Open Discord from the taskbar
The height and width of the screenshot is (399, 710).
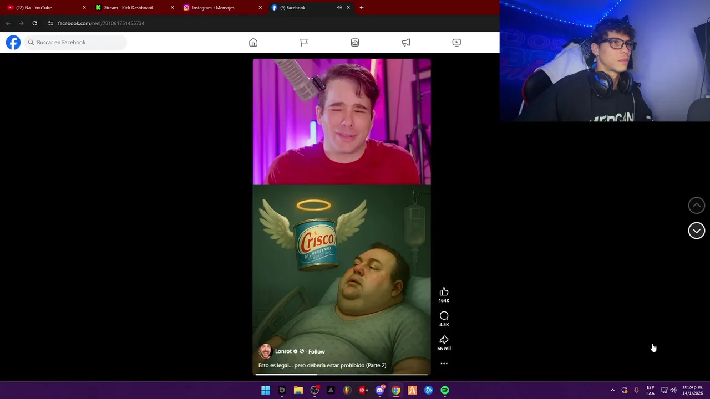click(380, 390)
